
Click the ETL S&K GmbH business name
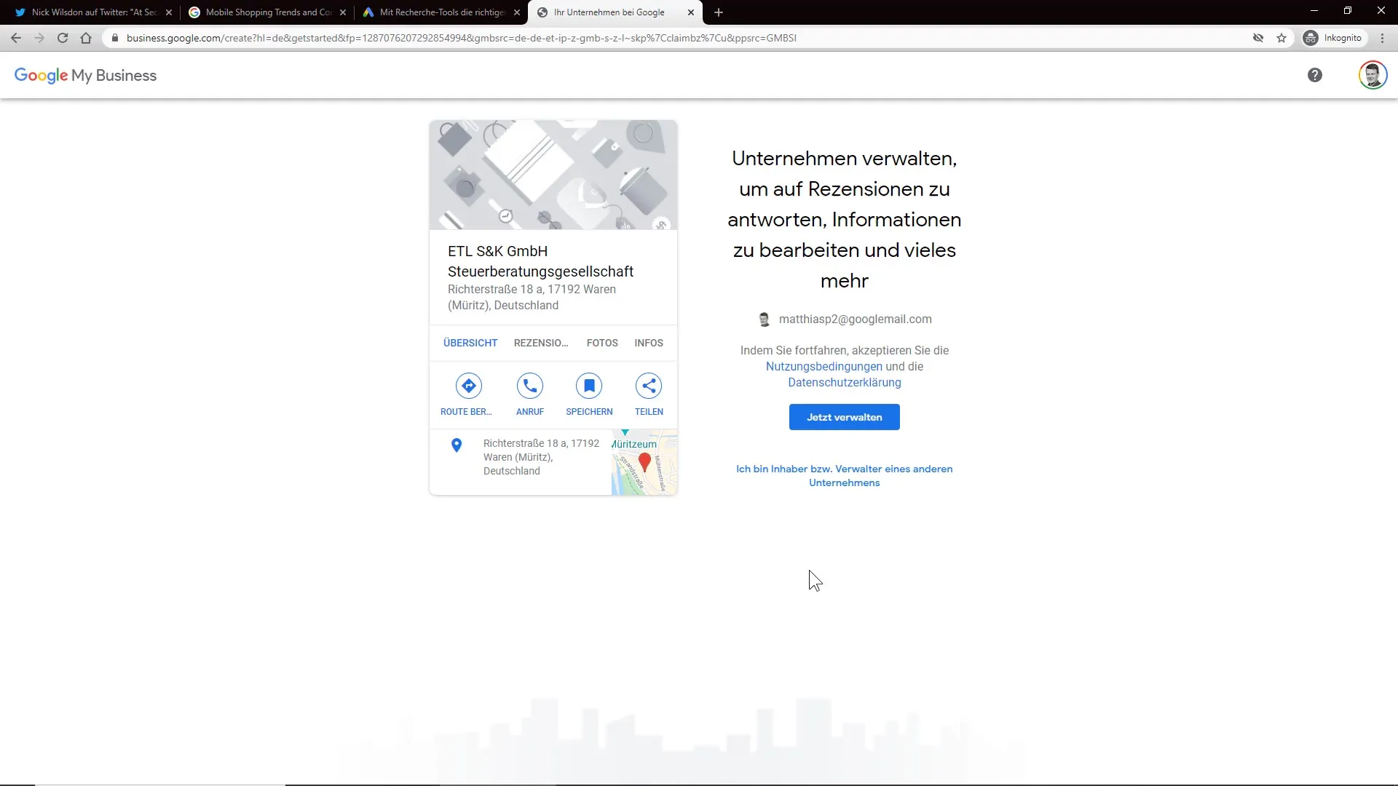click(x=540, y=261)
